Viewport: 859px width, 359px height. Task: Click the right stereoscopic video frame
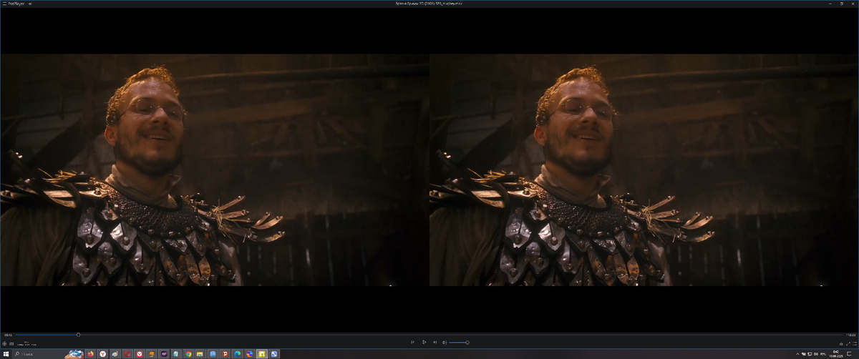click(644, 170)
